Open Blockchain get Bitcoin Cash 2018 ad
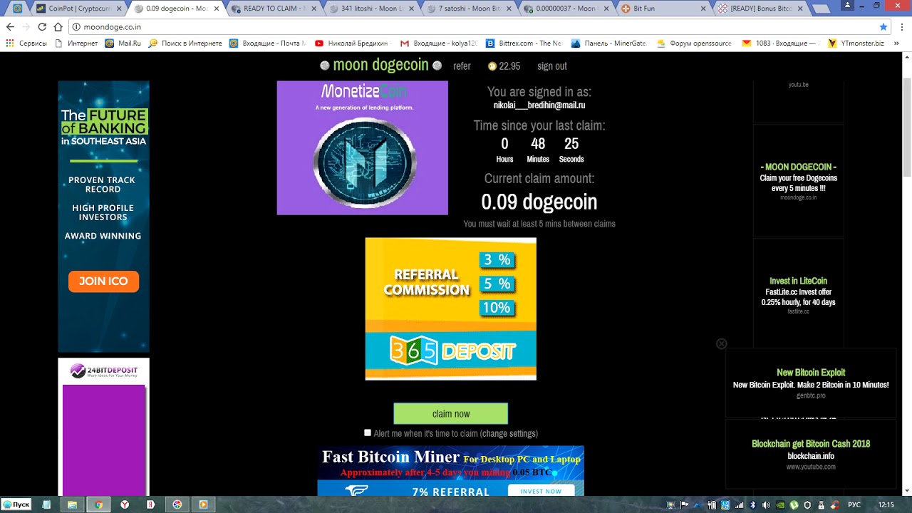 point(811,454)
